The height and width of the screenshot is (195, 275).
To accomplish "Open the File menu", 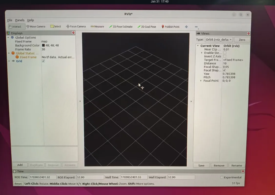I will pyautogui.click(x=10, y=20).
